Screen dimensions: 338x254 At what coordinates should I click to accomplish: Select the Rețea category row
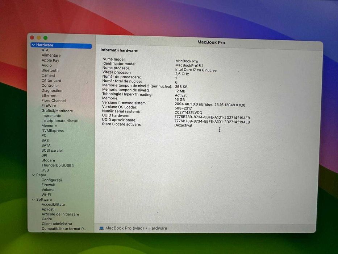(41, 175)
